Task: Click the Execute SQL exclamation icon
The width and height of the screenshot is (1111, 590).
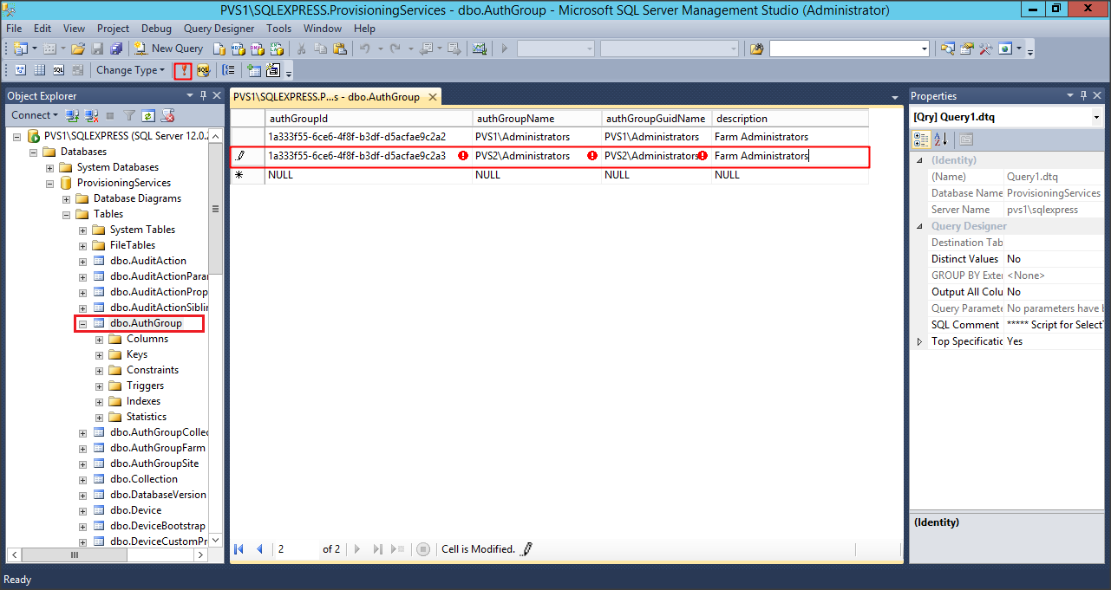Action: [x=182, y=70]
